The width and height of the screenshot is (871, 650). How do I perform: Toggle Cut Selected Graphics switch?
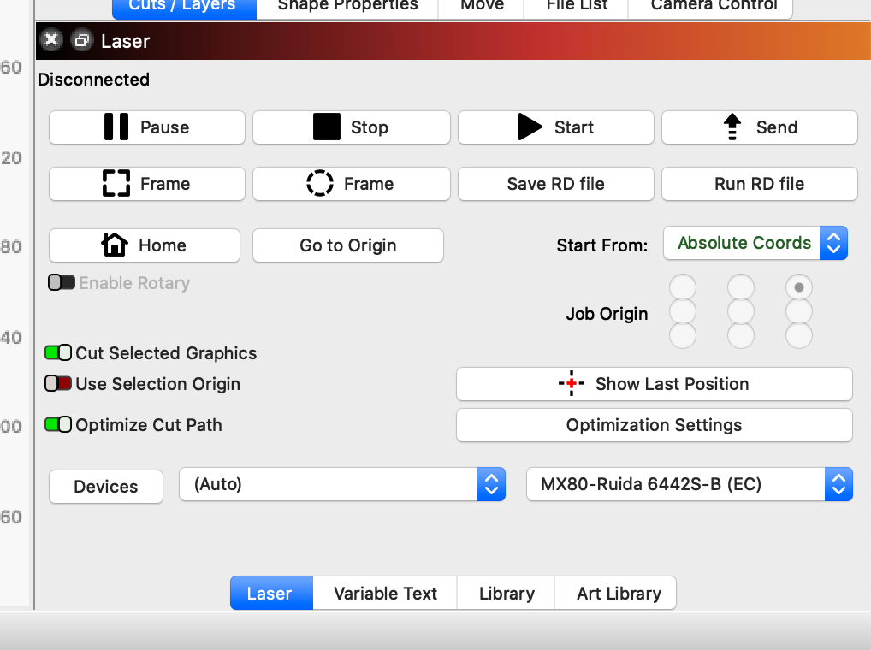tap(58, 352)
